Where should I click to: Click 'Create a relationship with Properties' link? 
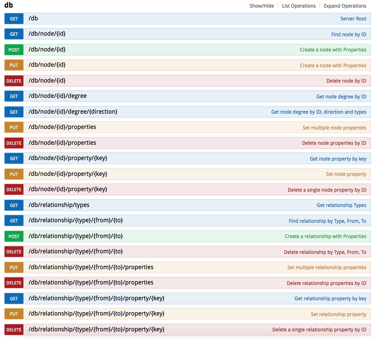tap(325, 237)
